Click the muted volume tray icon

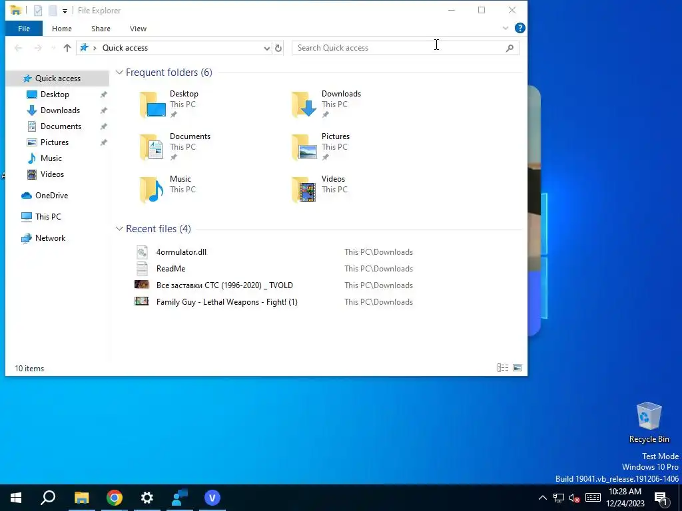point(575,498)
